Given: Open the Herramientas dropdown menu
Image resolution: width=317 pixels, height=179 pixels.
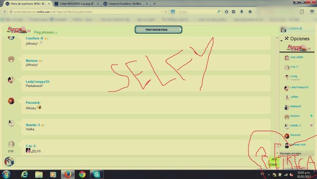Looking at the screenshot, I should tap(158, 30).
